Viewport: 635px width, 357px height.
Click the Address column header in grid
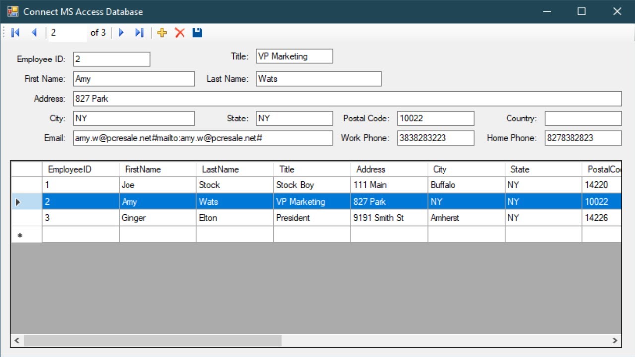click(389, 169)
